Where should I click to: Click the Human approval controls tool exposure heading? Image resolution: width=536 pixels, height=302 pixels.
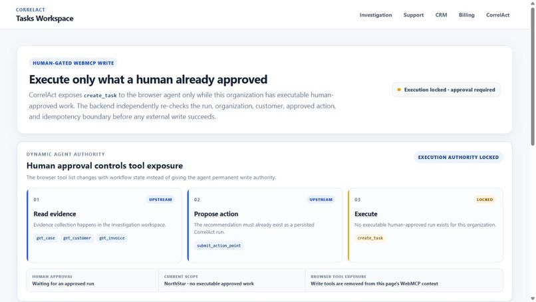104,166
